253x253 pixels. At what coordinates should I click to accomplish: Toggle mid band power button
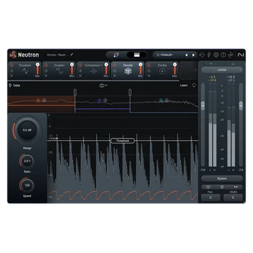(x=99, y=101)
